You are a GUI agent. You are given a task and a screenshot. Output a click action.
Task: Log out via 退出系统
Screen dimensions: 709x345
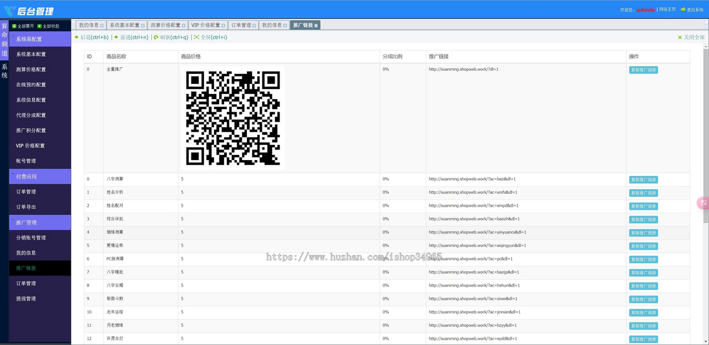click(692, 9)
